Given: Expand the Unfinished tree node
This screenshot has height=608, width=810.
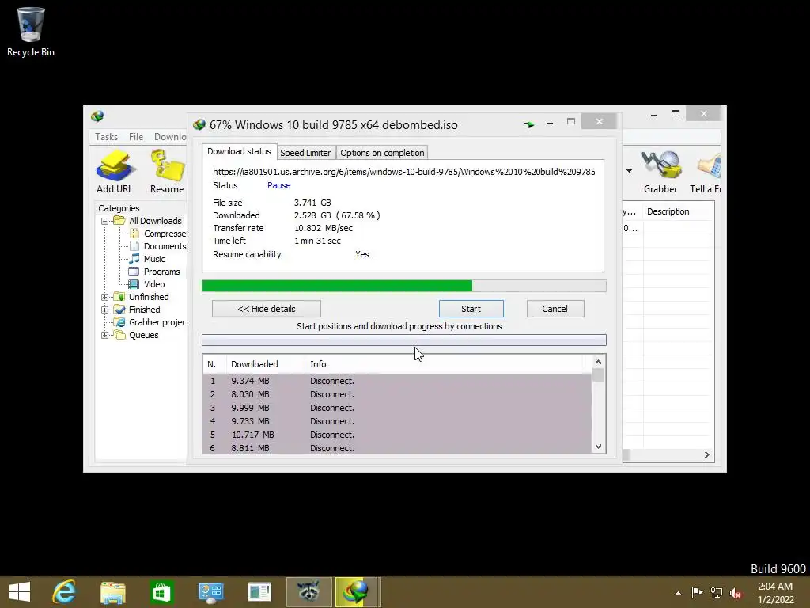Looking at the screenshot, I should (104, 297).
